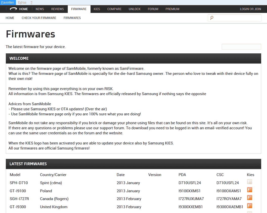Select model SGH-I727R in the table
This screenshot has width=267, height=213.
19,199
